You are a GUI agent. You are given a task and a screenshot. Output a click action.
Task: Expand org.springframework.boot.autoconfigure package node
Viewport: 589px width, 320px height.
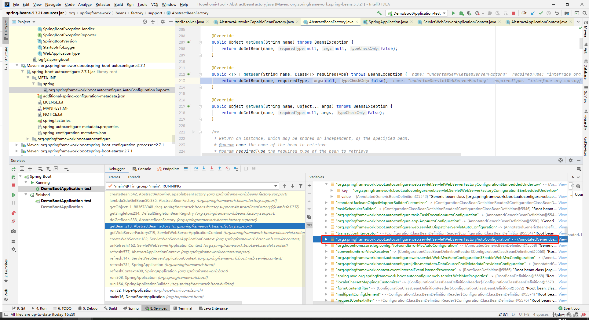coord(28,139)
